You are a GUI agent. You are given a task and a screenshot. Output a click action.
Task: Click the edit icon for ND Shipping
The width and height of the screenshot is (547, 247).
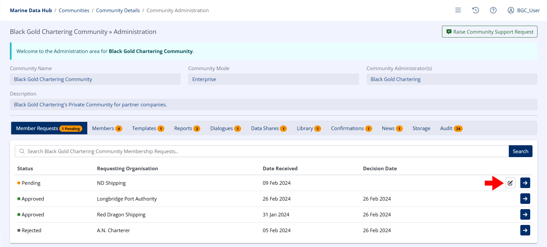[510, 183]
